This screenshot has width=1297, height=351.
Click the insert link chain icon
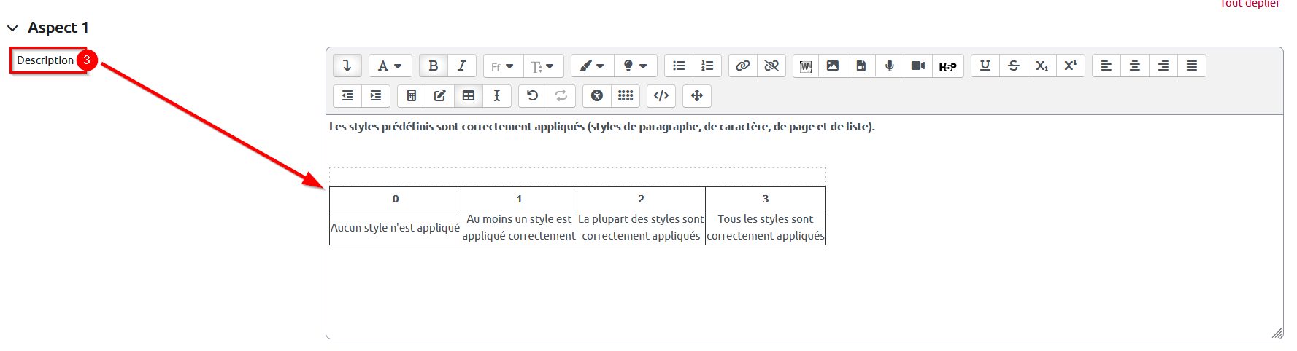[x=742, y=66]
